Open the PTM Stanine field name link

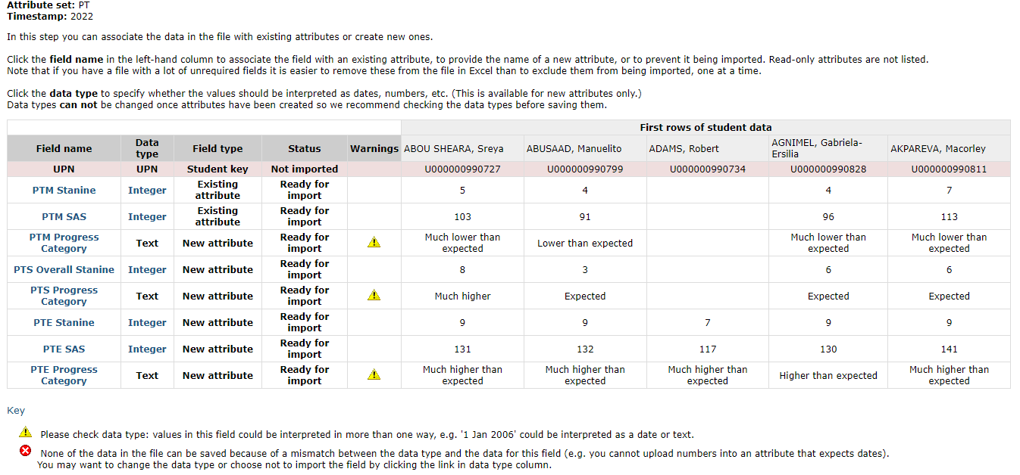click(64, 190)
